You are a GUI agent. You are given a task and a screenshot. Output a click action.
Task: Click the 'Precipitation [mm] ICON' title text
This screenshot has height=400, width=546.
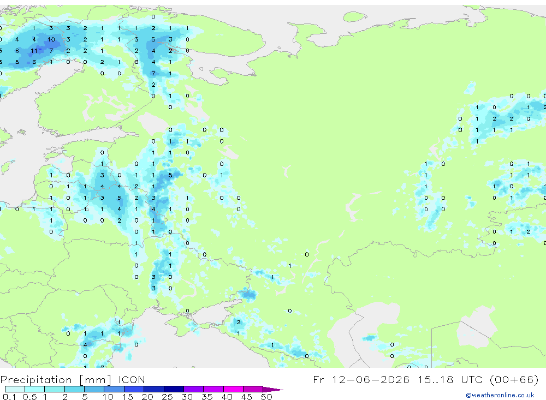pyautogui.click(x=73, y=379)
